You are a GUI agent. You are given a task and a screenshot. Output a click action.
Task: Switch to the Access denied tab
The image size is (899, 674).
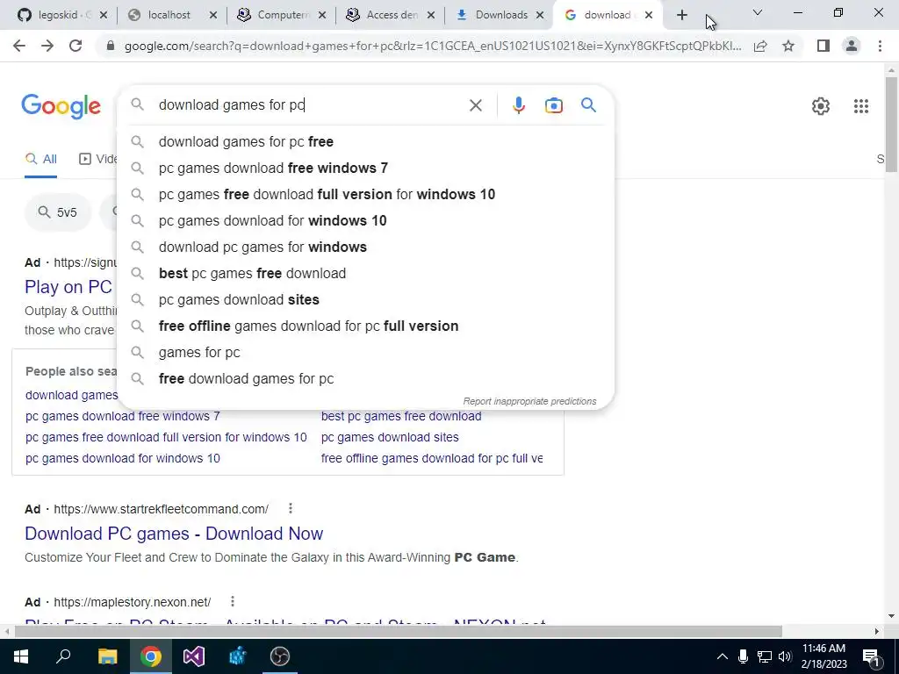390,16
